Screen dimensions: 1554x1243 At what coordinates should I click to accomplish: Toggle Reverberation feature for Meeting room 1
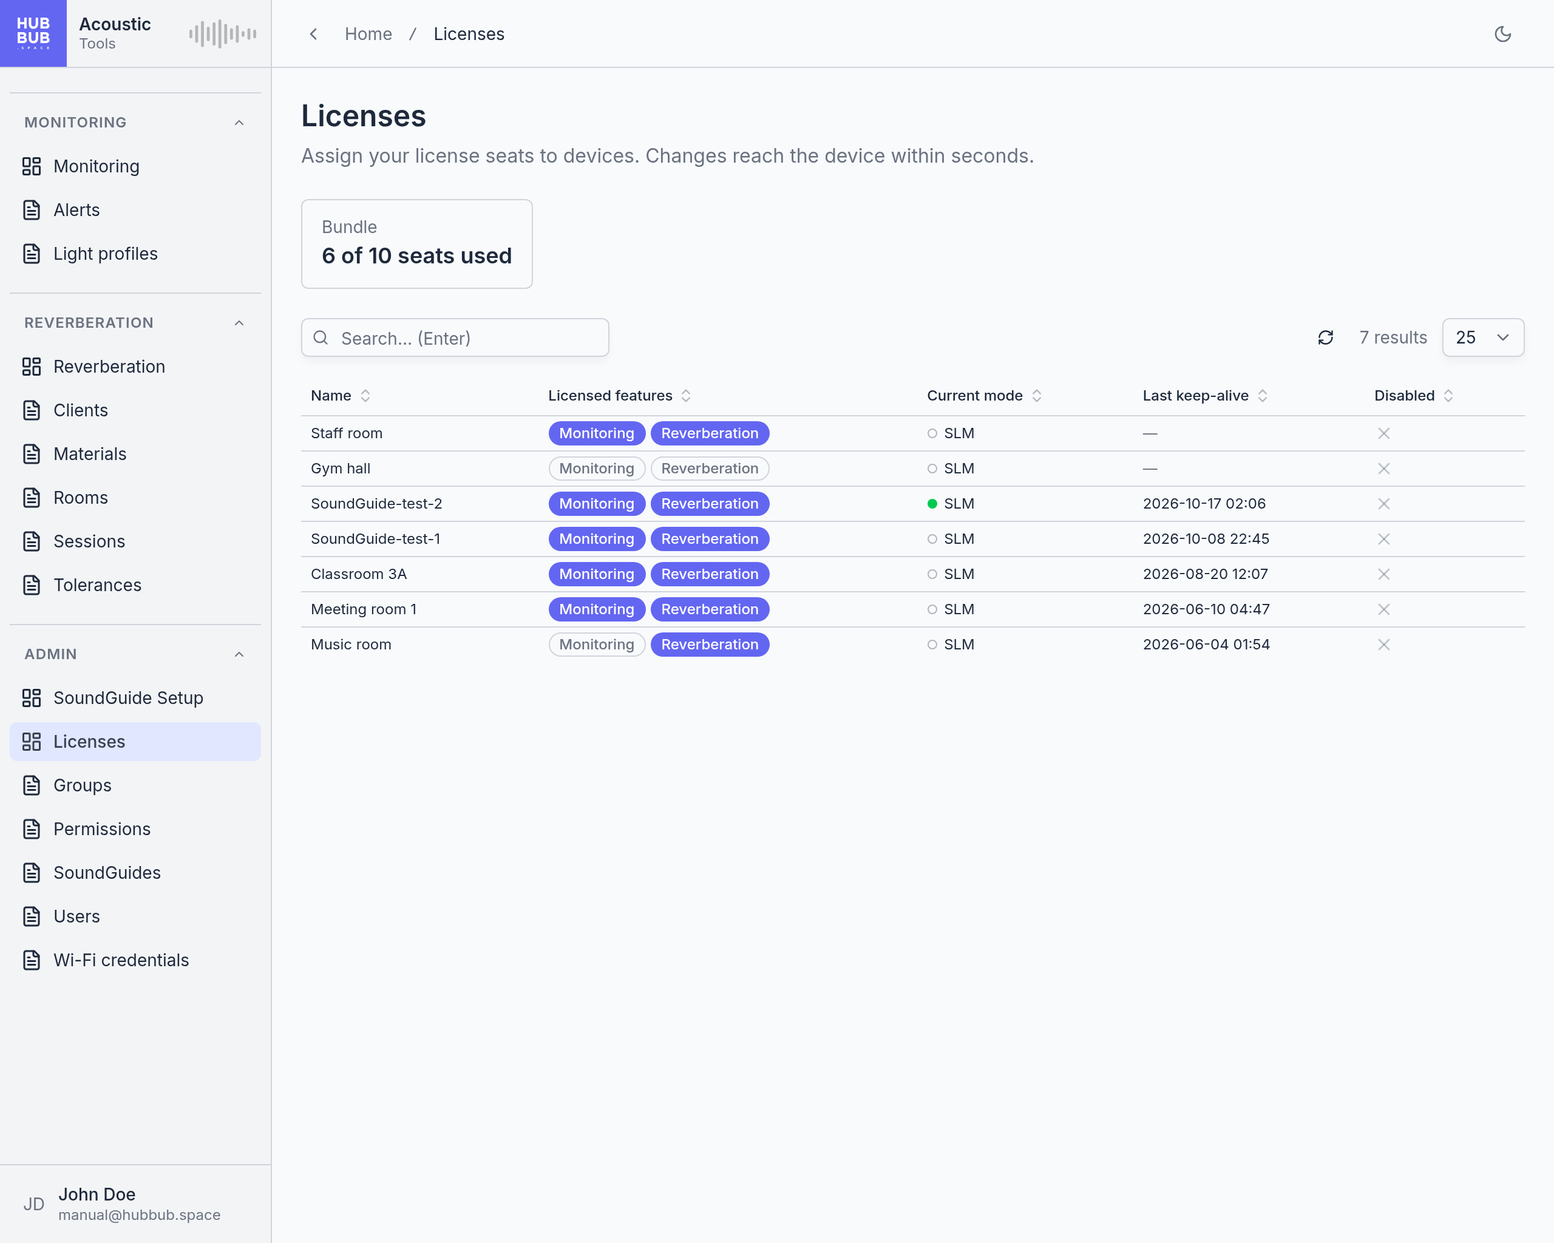pos(709,609)
